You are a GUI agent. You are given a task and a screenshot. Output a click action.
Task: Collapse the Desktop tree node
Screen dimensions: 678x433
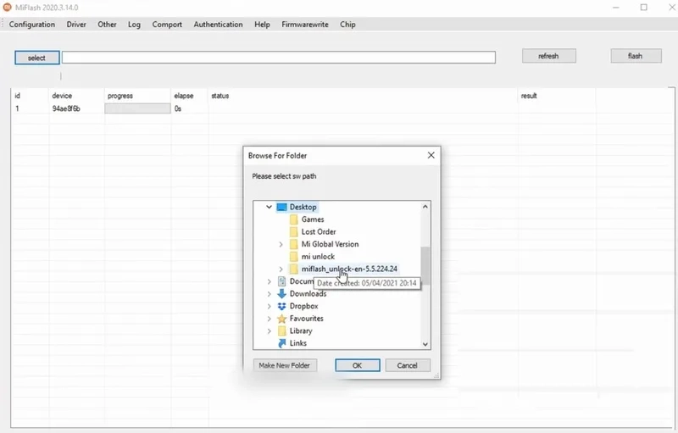pyautogui.click(x=269, y=207)
